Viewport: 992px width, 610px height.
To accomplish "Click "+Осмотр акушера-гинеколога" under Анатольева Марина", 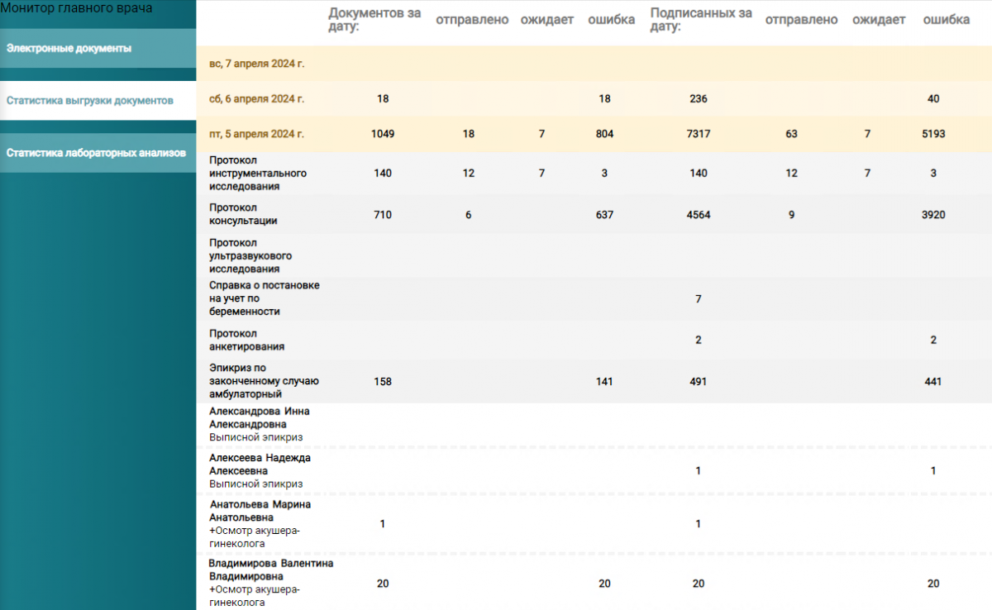I will [x=255, y=537].
